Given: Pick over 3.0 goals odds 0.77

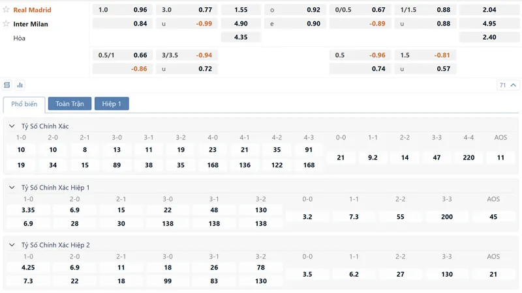Looking at the screenshot, I should click(x=187, y=10).
